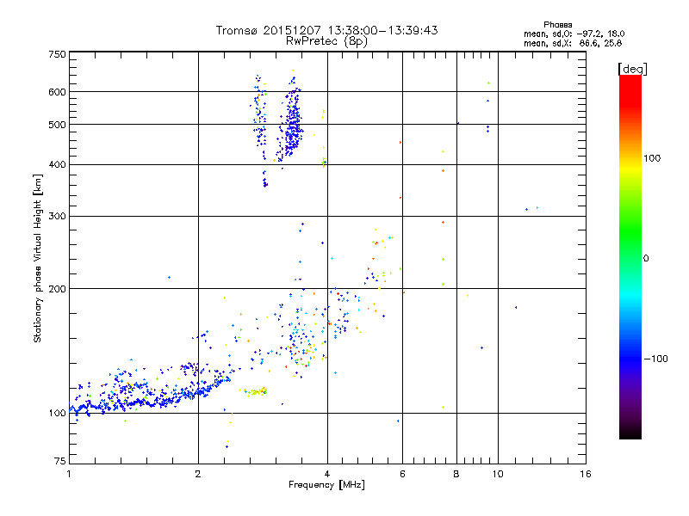Click the colorbar near the 100 mark
This screenshot has height=516, width=689.
click(630, 158)
